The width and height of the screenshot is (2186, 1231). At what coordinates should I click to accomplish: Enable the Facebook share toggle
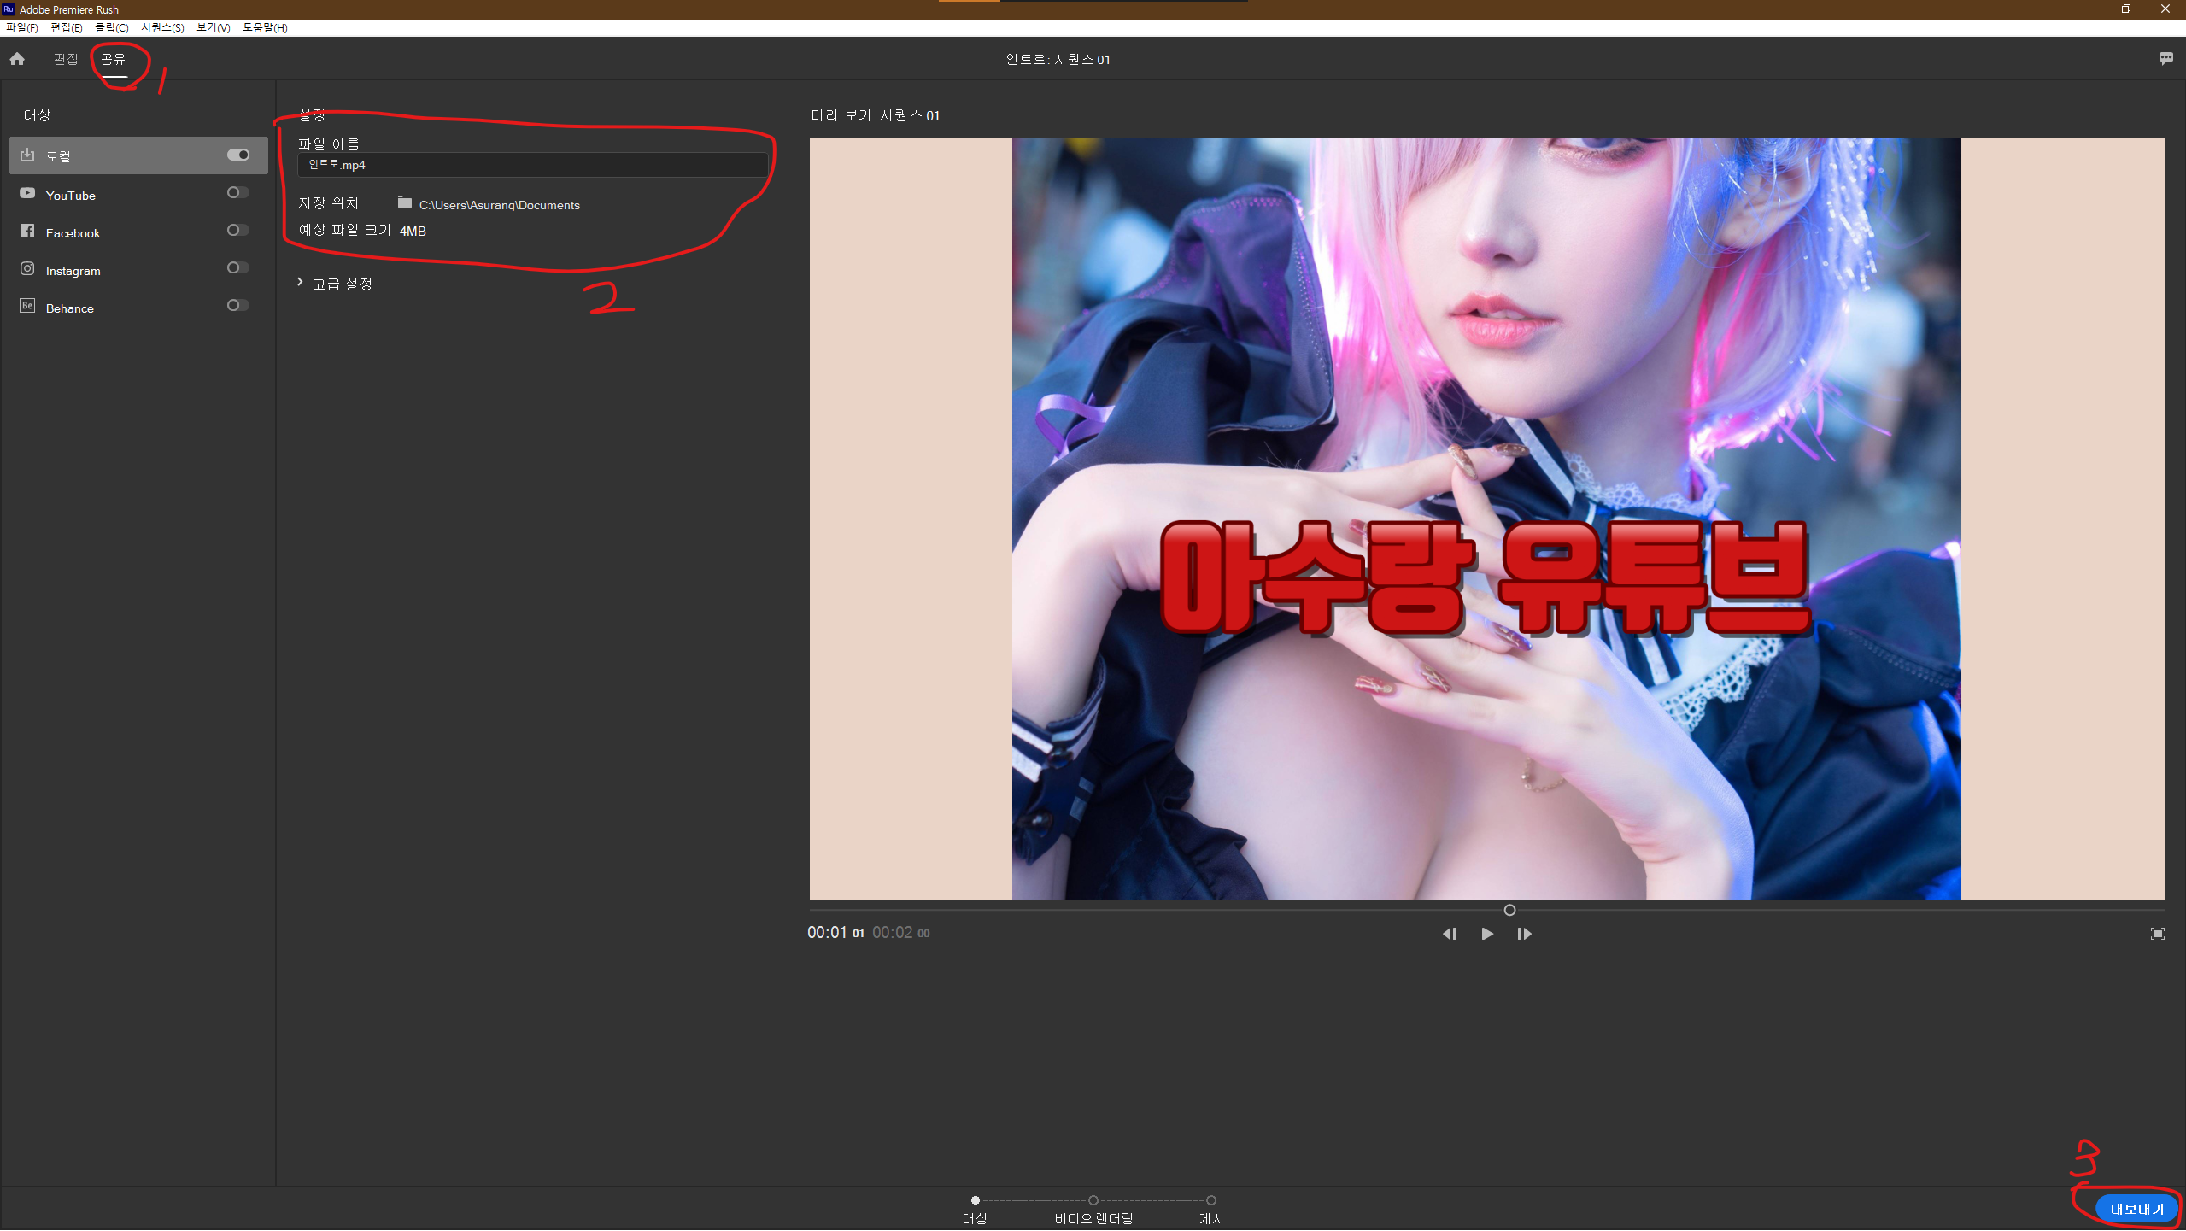[x=238, y=231]
